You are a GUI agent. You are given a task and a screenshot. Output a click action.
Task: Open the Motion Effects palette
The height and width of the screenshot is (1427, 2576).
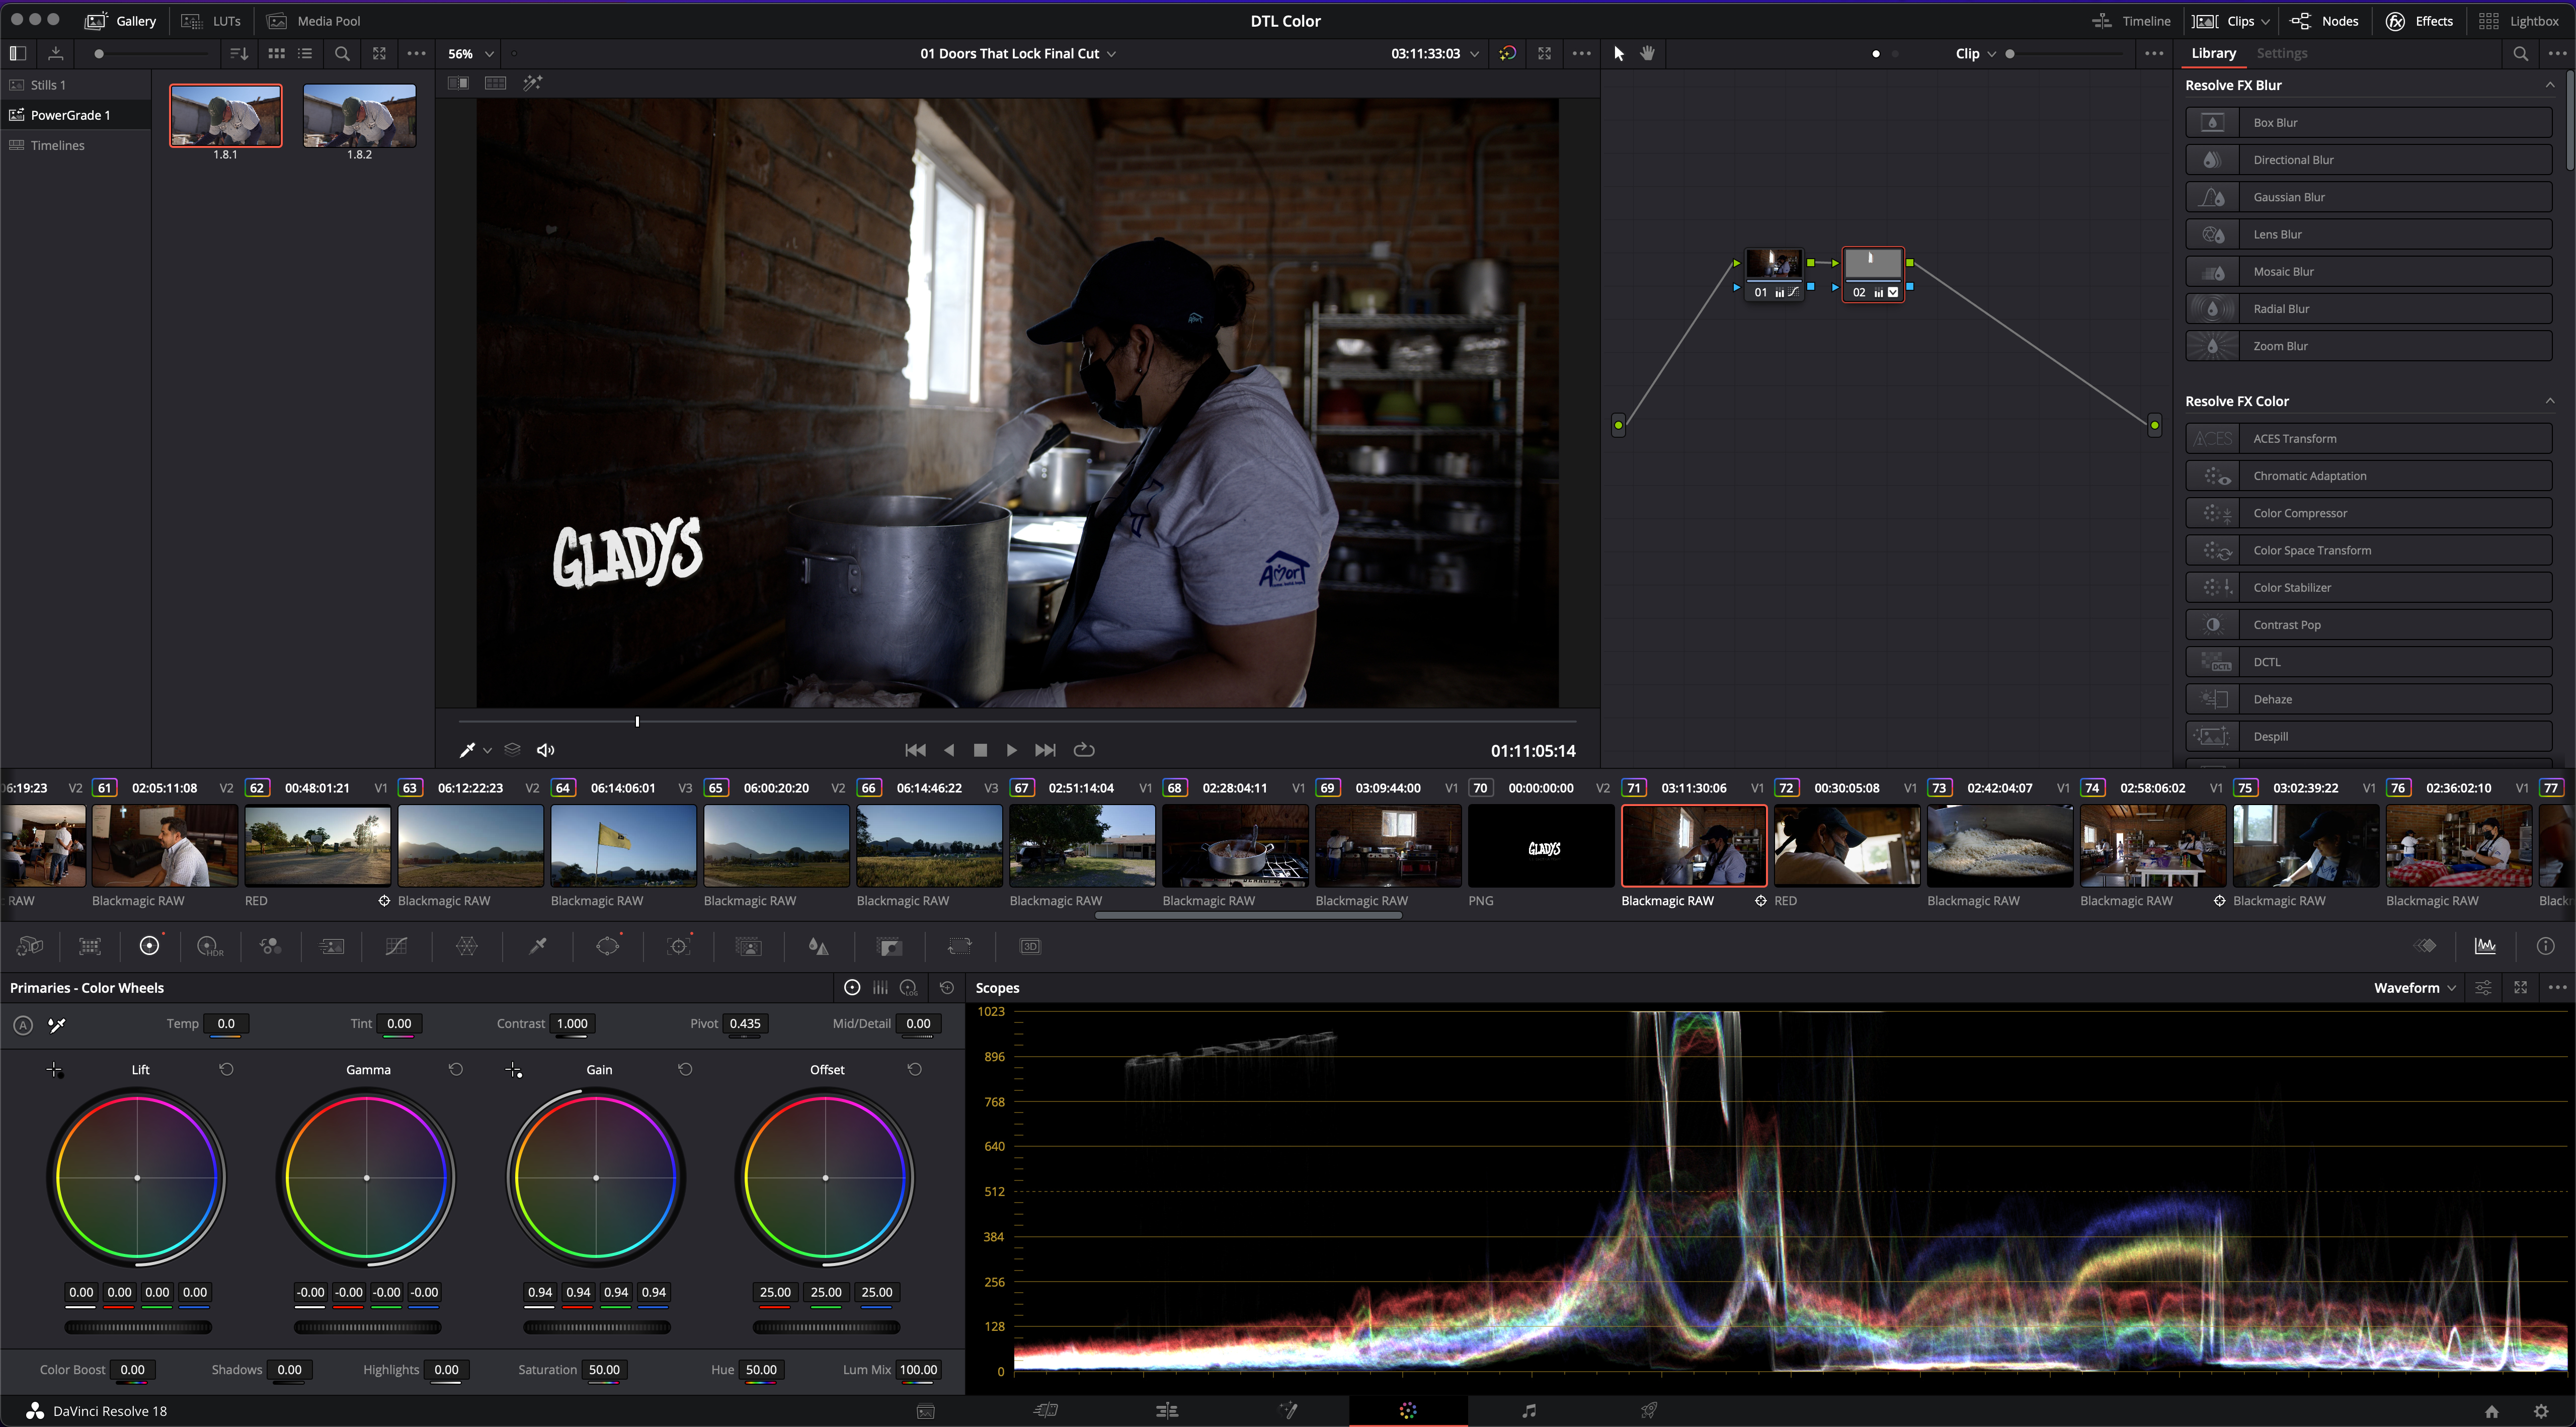click(332, 946)
